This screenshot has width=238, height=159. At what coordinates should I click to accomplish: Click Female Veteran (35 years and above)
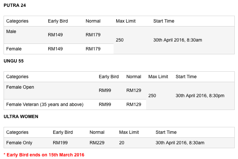click(45, 105)
